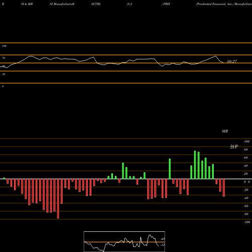Click the MR axis label -60

(x=246, y=206)
